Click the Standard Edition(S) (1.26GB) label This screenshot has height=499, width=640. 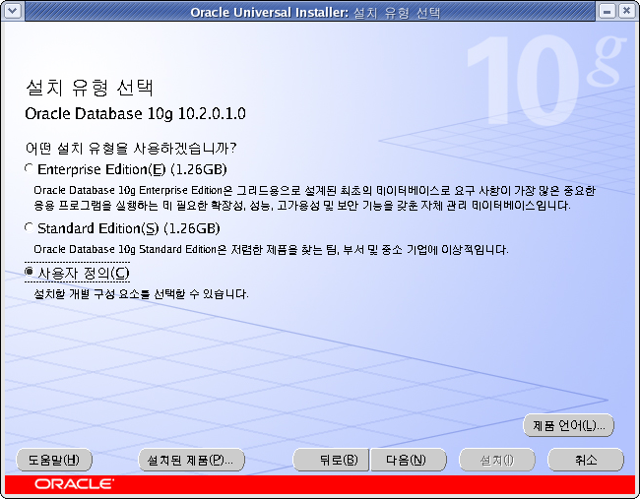(x=129, y=228)
